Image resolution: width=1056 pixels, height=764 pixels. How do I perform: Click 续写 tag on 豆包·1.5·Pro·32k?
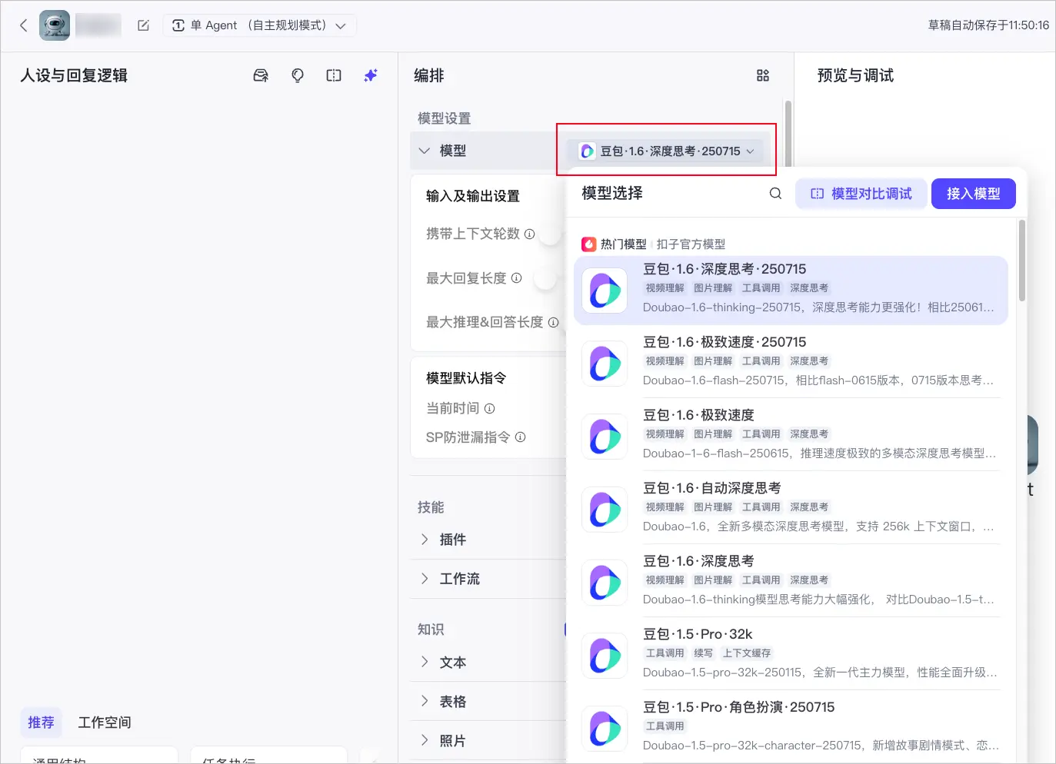[704, 653]
